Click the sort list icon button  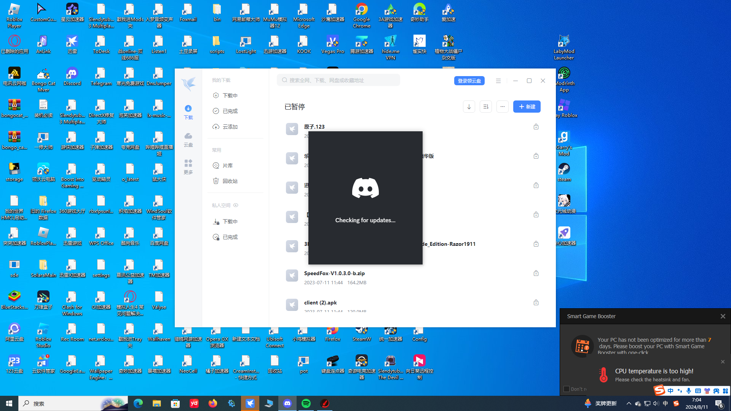pyautogui.click(x=485, y=107)
